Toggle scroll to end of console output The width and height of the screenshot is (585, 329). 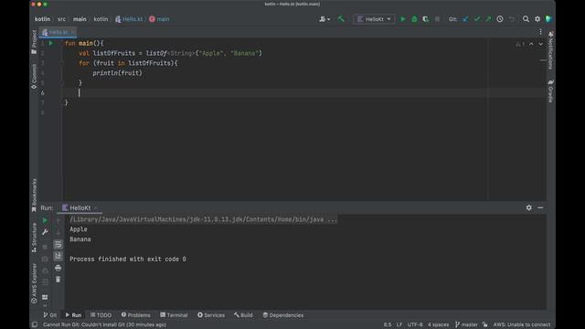tap(58, 256)
